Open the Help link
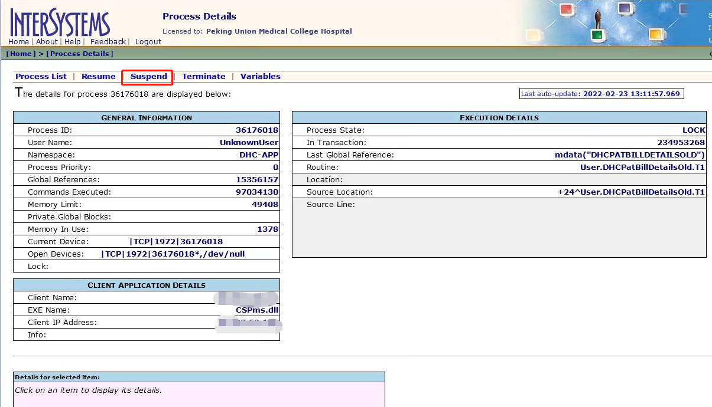Screen dimensions: 712x407 point(73,42)
